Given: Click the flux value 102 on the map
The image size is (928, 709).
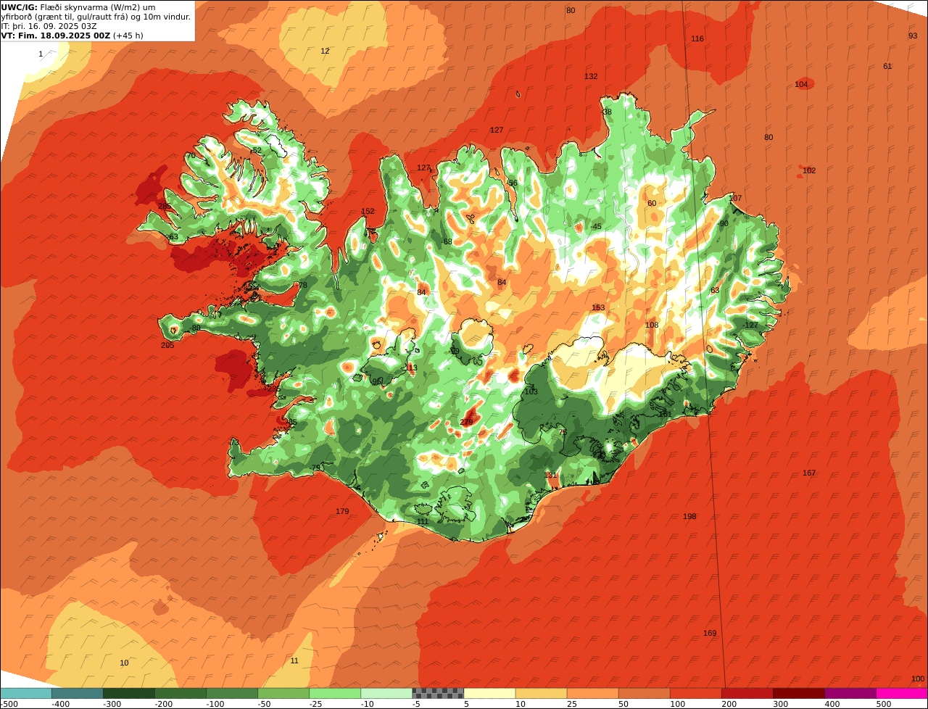Looking at the screenshot, I should (809, 170).
